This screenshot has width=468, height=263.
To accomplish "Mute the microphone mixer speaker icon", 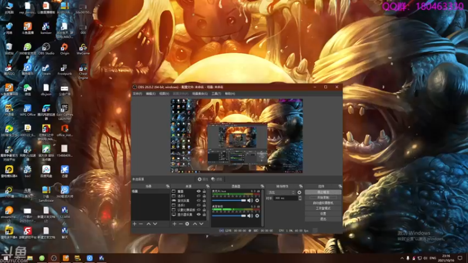I will point(250,200).
